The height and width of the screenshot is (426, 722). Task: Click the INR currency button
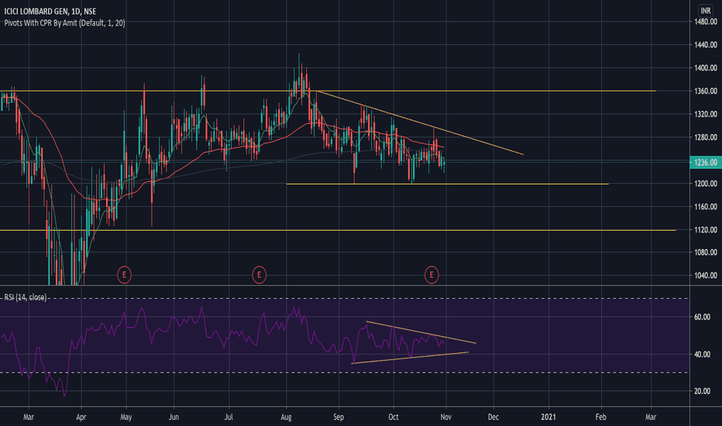pos(706,11)
